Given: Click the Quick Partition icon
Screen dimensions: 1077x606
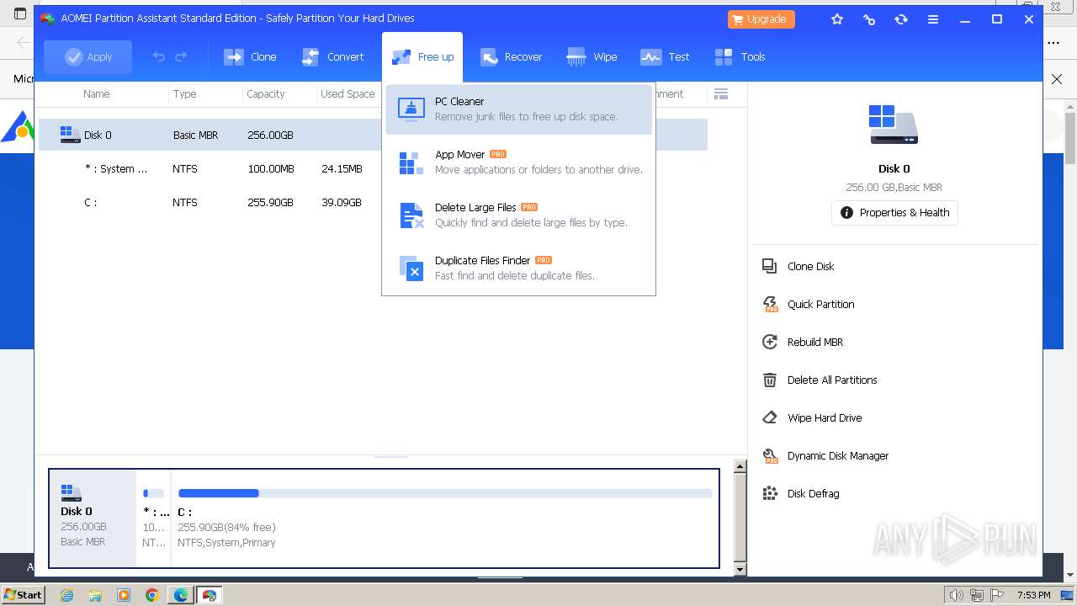Looking at the screenshot, I should (x=770, y=304).
